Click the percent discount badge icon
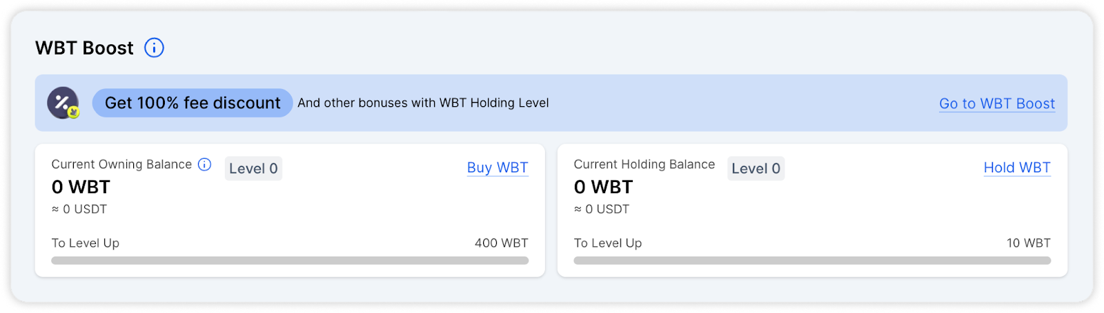 click(63, 103)
